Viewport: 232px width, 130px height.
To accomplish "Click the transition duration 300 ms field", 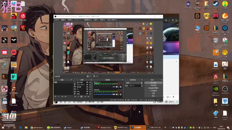I will click(135, 86).
